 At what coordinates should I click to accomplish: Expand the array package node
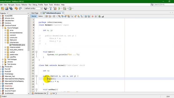tap(5, 30)
